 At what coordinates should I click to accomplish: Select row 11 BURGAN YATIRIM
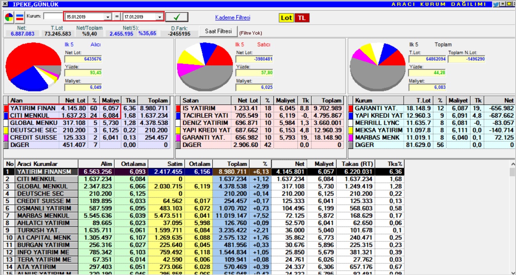tap(204, 245)
